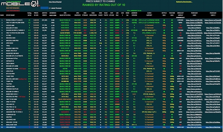
Task: Click the blue Latest Review color swatch
Action: [44, 8]
